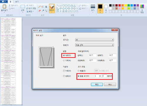Image resolution: width=147 pixels, height=106 pixels.
Task: Select the Color picker eyedropper tool
Action: 43,11
